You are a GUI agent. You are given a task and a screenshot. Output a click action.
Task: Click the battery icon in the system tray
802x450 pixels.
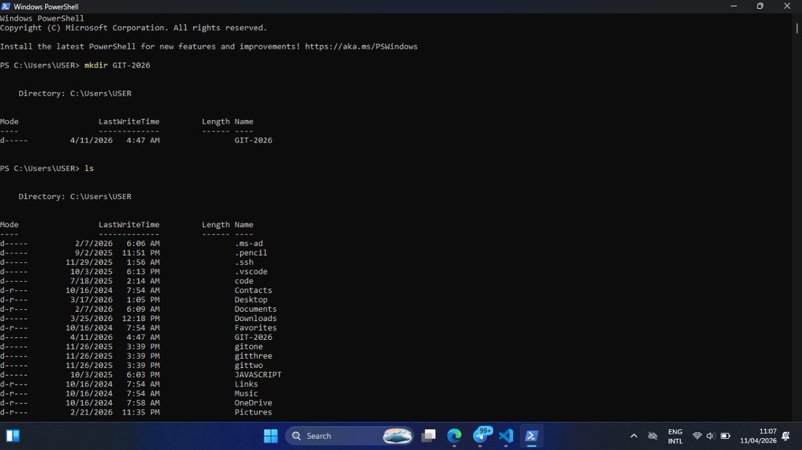coord(725,435)
